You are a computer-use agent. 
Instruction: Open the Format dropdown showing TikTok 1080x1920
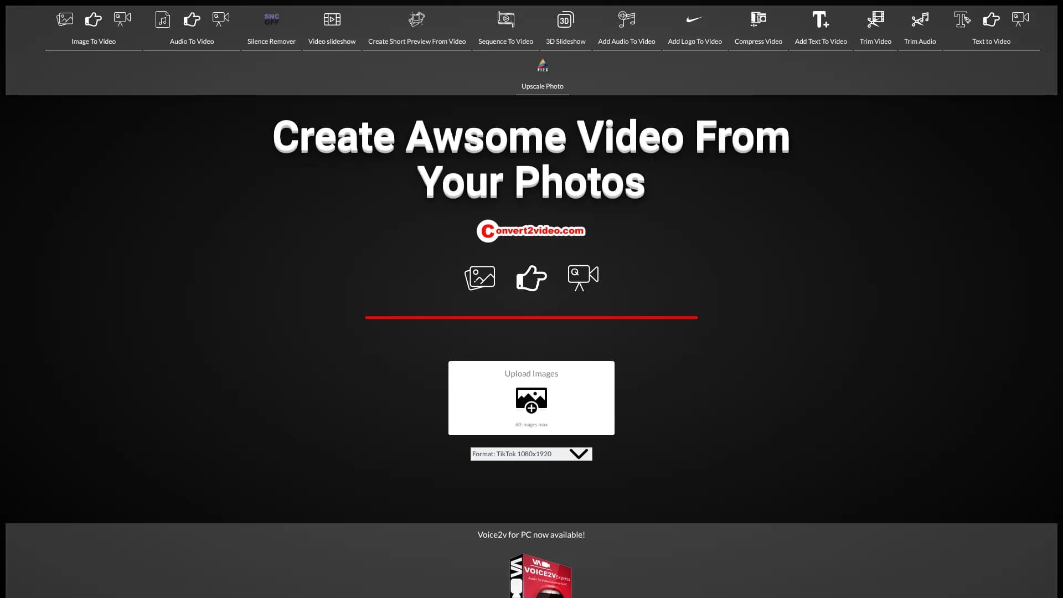coord(530,453)
